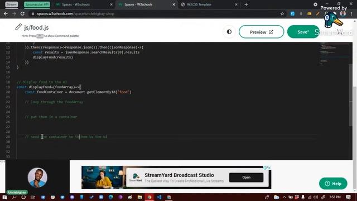The height and width of the screenshot is (201, 357).
Task: Open Visual Studio Code from taskbar
Action: point(159,197)
